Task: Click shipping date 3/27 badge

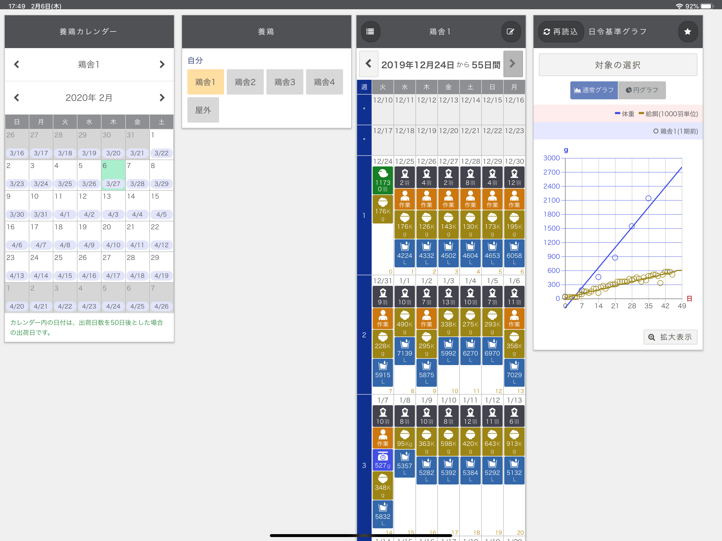Action: (x=113, y=184)
